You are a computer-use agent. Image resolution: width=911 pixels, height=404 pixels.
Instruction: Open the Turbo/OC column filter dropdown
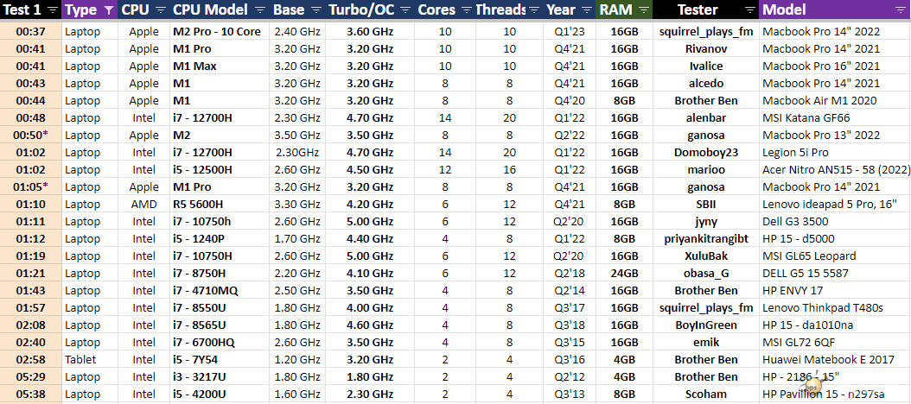405,9
